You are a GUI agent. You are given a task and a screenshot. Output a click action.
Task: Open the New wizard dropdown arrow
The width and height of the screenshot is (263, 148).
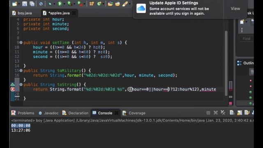(19, 4)
